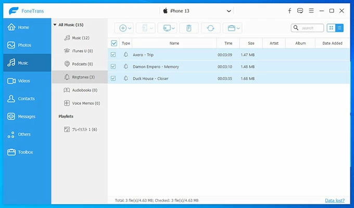Viewport: 354px width, 208px height.
Task: Uncheck the Axero - Trip ringtone
Action: click(114, 54)
